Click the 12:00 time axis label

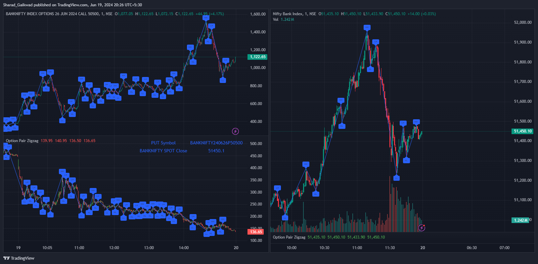tap(114, 248)
